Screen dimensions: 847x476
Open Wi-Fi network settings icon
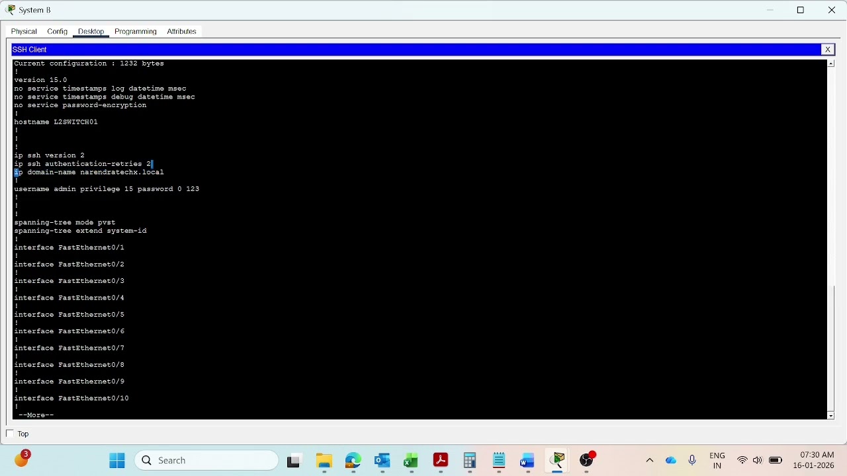[742, 461]
